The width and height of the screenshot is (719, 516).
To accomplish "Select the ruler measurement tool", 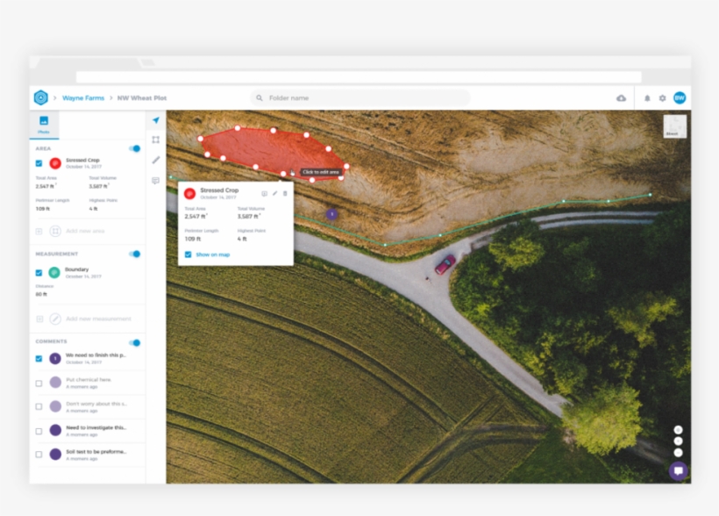I will click(x=155, y=160).
